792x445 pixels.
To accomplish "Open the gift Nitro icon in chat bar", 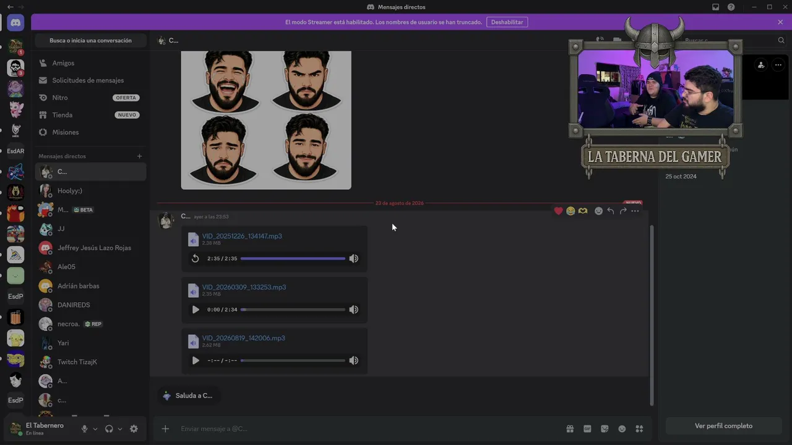I will [570, 429].
